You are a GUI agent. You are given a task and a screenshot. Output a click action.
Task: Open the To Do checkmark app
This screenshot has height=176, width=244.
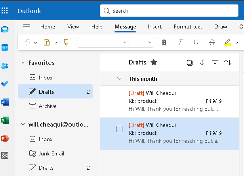5,84
